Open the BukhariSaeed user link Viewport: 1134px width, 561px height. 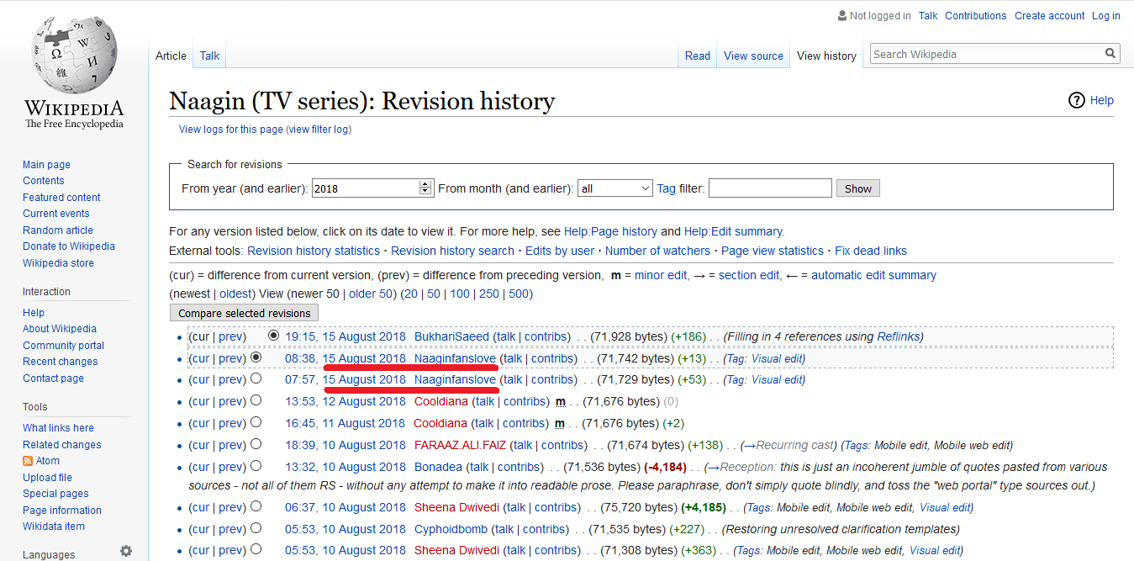coord(451,336)
